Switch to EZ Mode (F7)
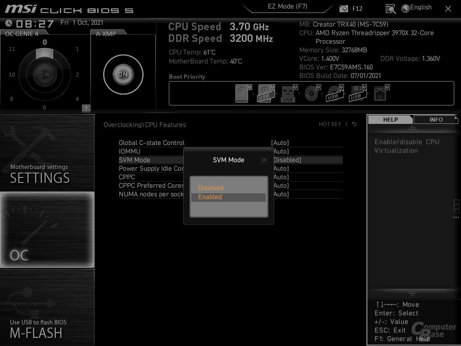461x346 pixels. click(x=287, y=7)
